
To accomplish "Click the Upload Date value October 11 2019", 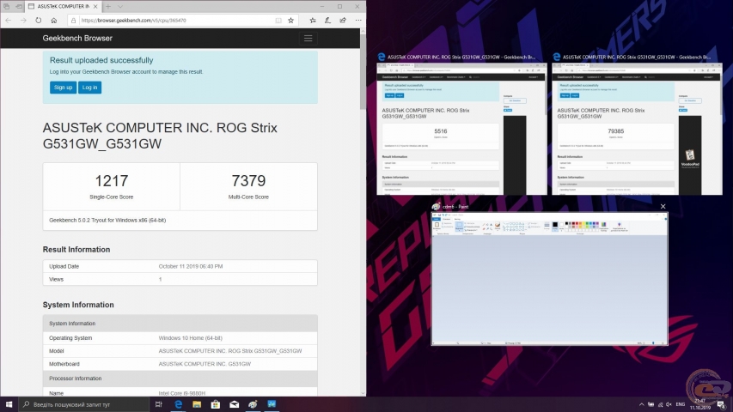I will tap(191, 266).
